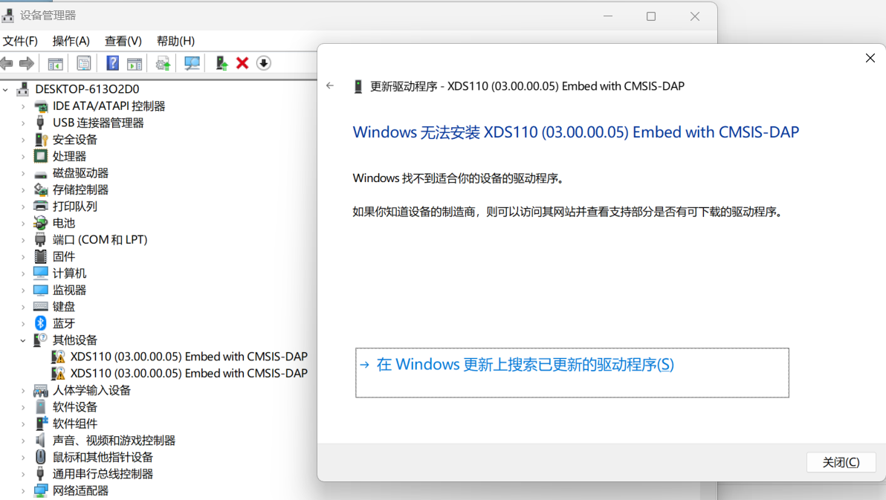Click the keyboard icon next to 键盘
The width and height of the screenshot is (886, 500).
tap(41, 306)
